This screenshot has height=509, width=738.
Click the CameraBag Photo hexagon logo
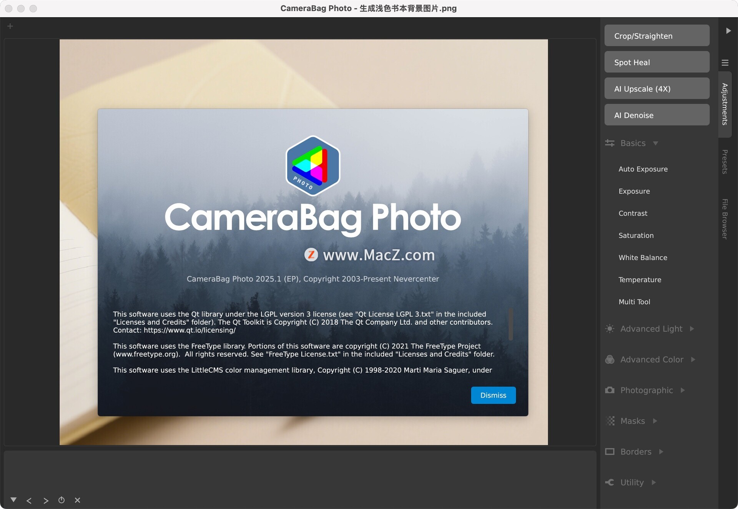(313, 166)
